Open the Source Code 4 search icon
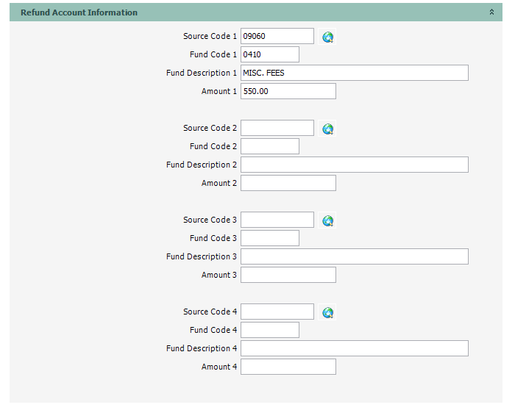515x410 pixels. (328, 312)
